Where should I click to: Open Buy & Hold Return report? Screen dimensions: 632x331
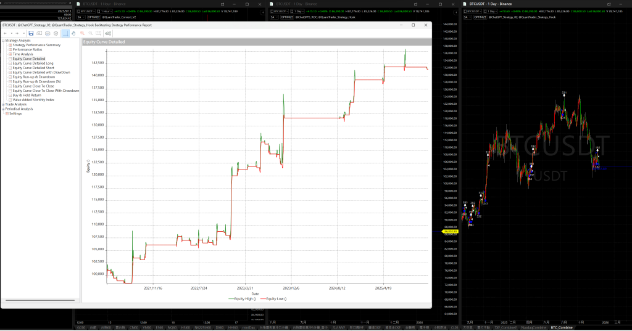click(x=27, y=95)
